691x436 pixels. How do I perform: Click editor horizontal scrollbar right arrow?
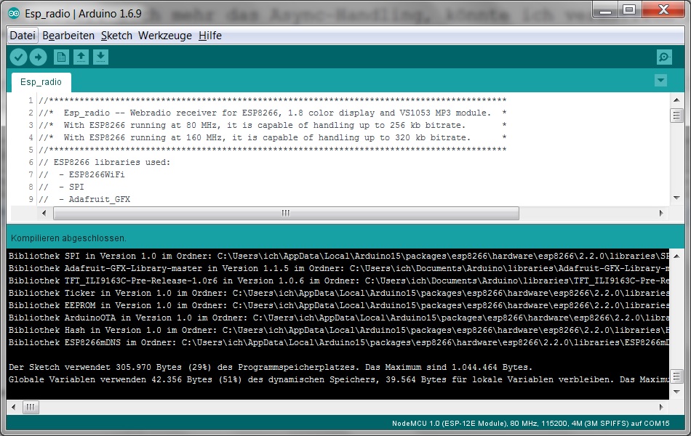pos(661,213)
